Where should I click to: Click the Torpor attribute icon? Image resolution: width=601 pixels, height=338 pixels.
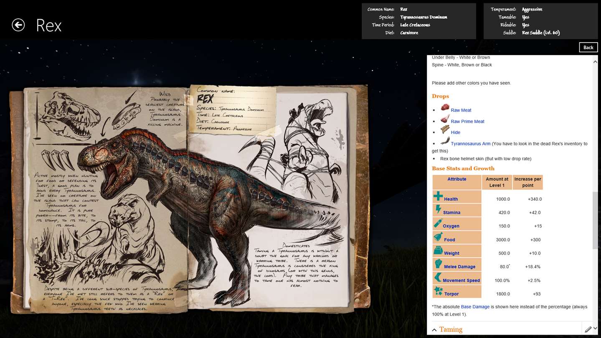(438, 291)
